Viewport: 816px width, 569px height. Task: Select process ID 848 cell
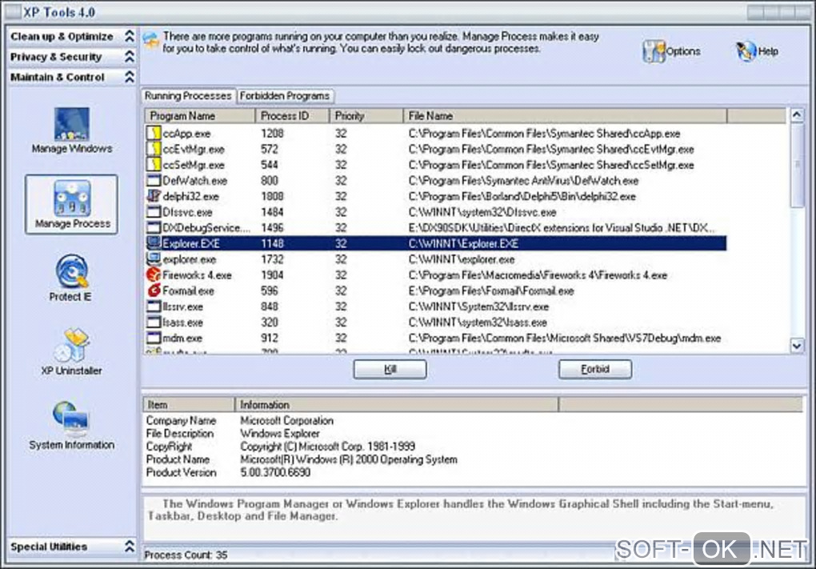click(x=270, y=307)
